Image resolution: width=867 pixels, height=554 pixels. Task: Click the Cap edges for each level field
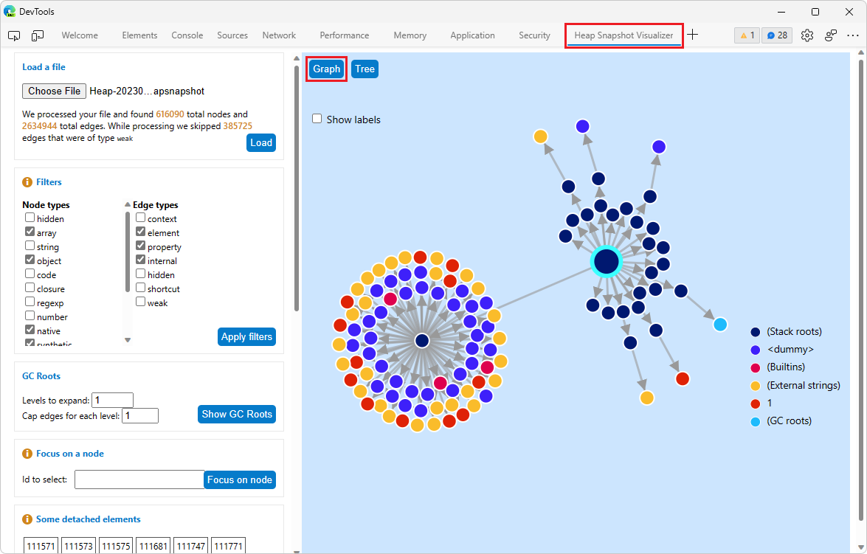tap(140, 415)
